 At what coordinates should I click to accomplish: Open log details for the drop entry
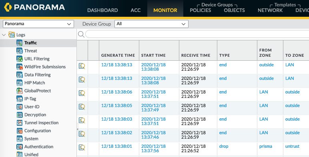[x=82, y=147]
